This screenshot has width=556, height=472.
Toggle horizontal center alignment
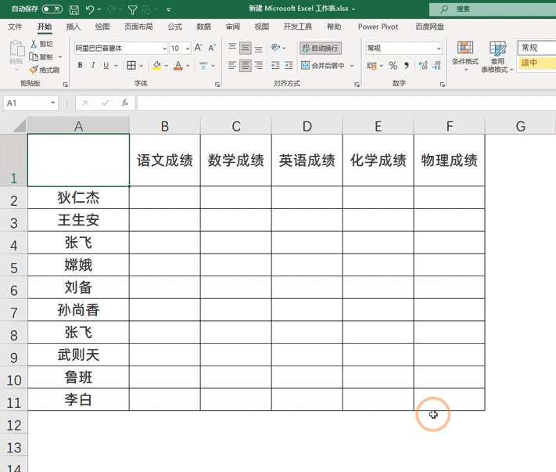[x=246, y=65]
